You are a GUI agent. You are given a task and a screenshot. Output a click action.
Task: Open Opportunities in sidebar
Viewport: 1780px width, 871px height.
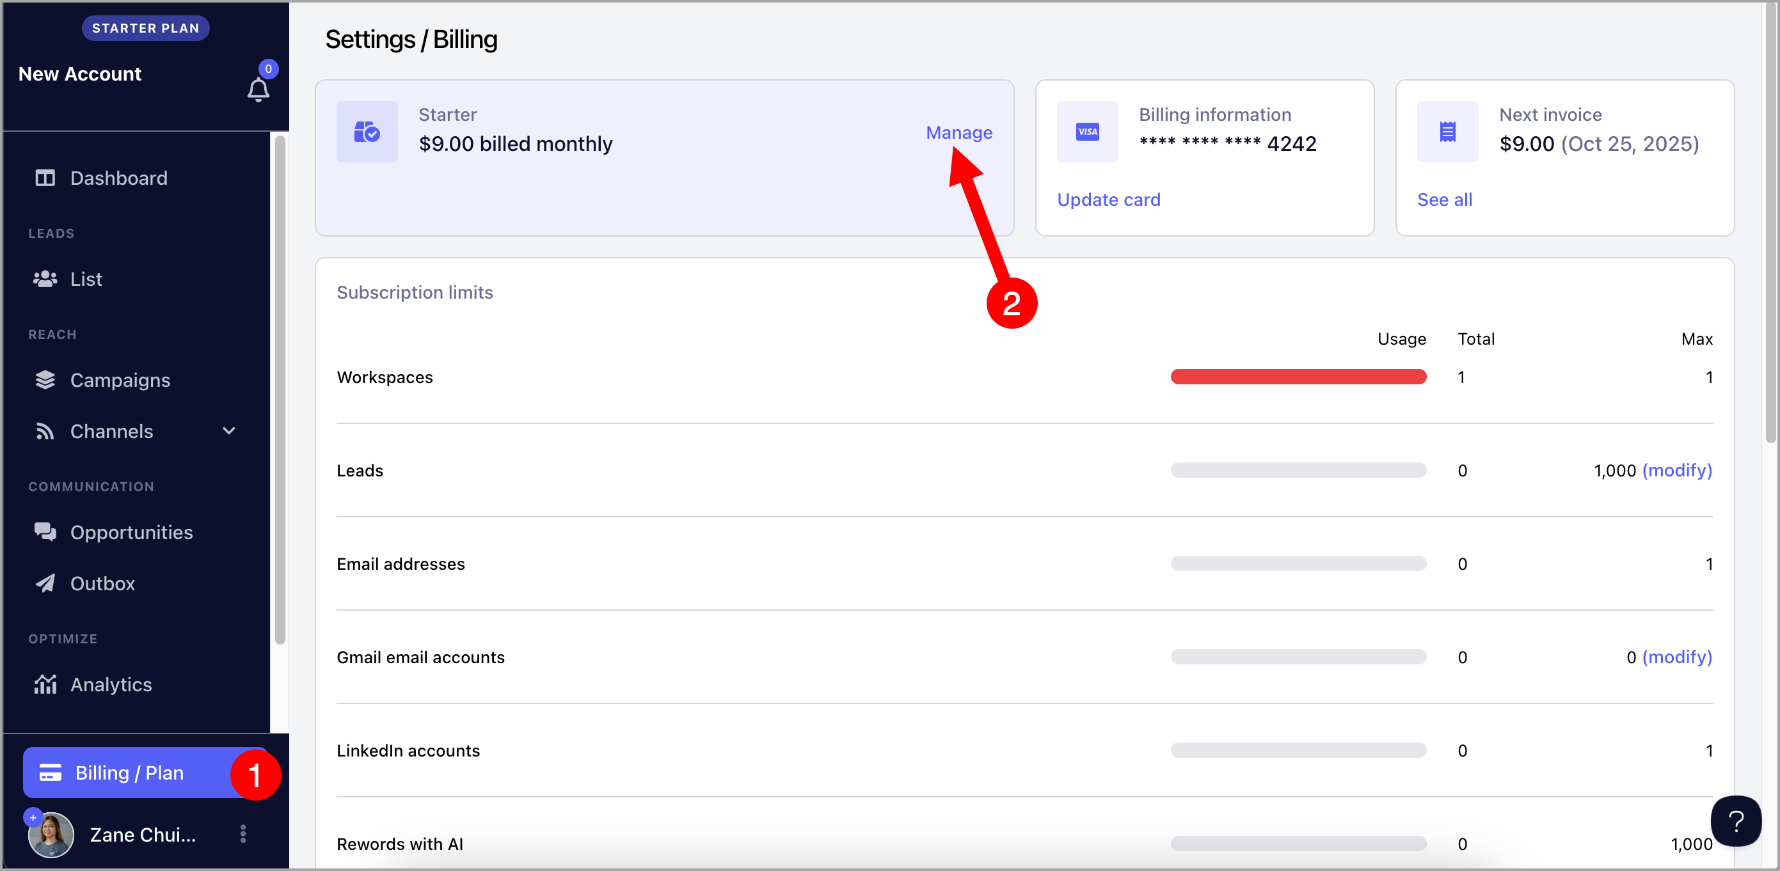click(x=131, y=532)
